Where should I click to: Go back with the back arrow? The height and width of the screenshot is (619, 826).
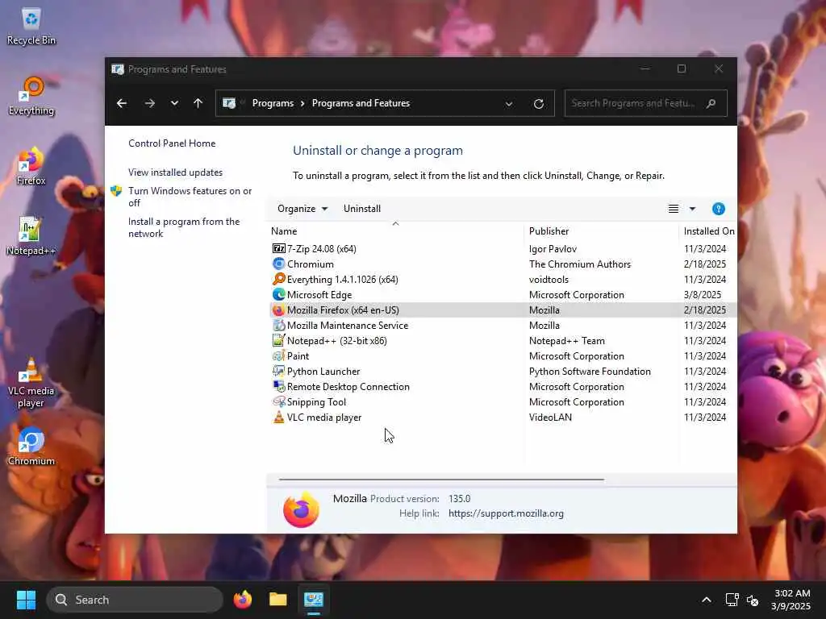click(122, 103)
